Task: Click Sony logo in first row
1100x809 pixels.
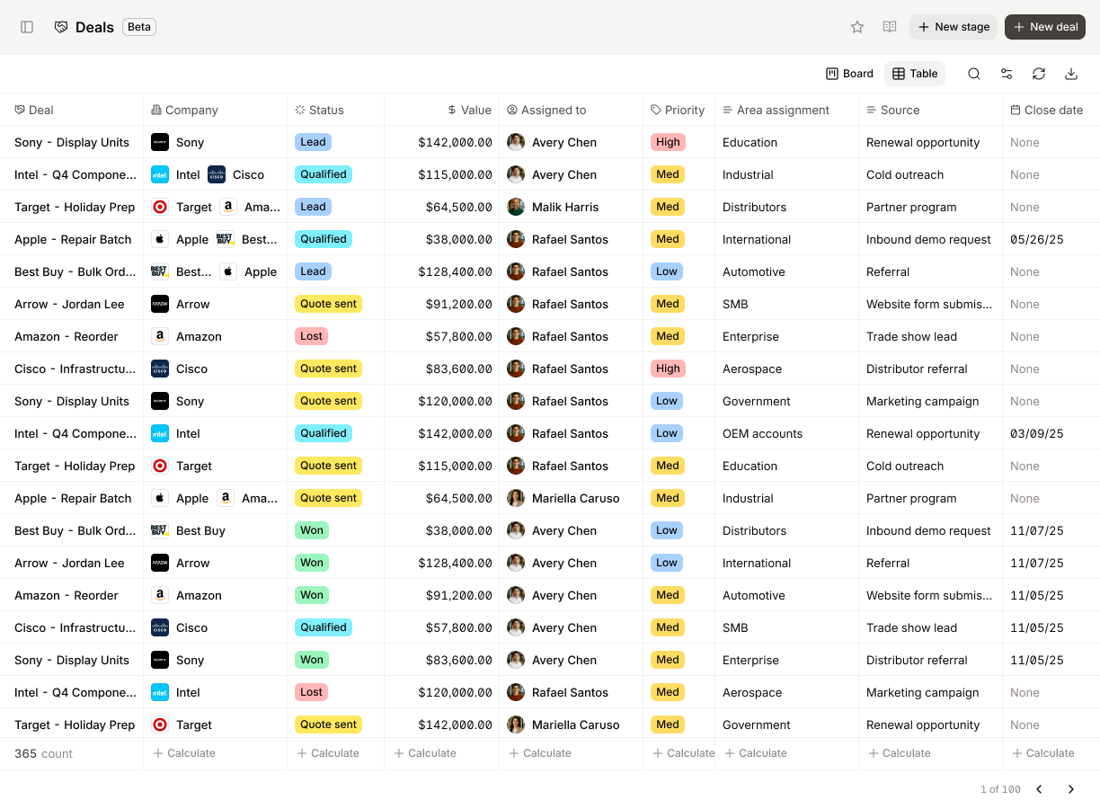Action: click(160, 142)
